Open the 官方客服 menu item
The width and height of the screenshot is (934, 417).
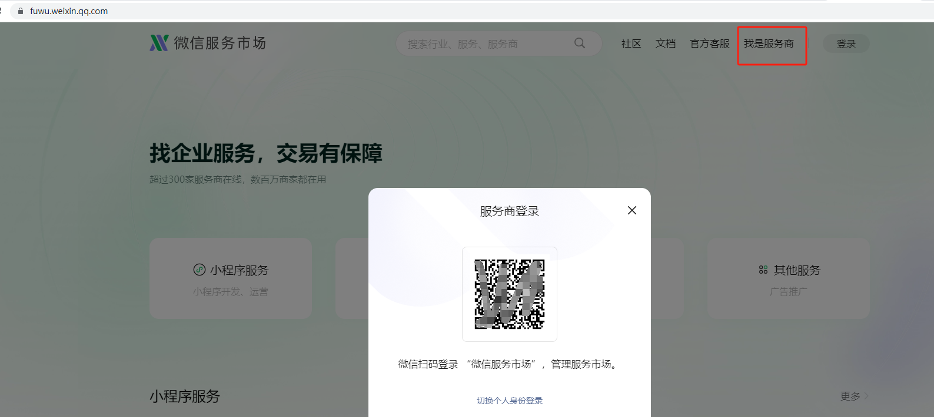tap(710, 43)
